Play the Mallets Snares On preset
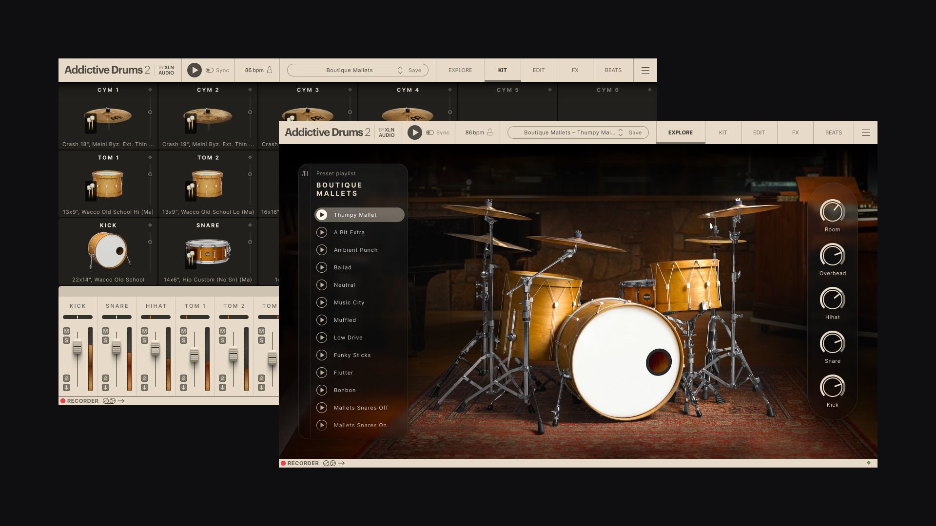Viewport: 936px width, 526px height. pos(322,425)
